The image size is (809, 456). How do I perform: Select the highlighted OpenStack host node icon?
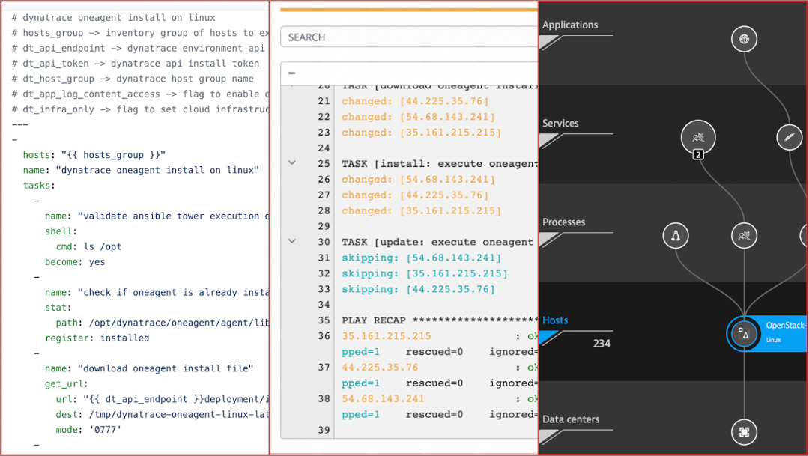[x=744, y=333]
